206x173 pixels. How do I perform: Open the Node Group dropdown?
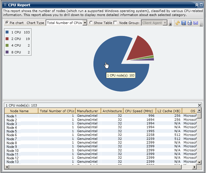pos(165,23)
